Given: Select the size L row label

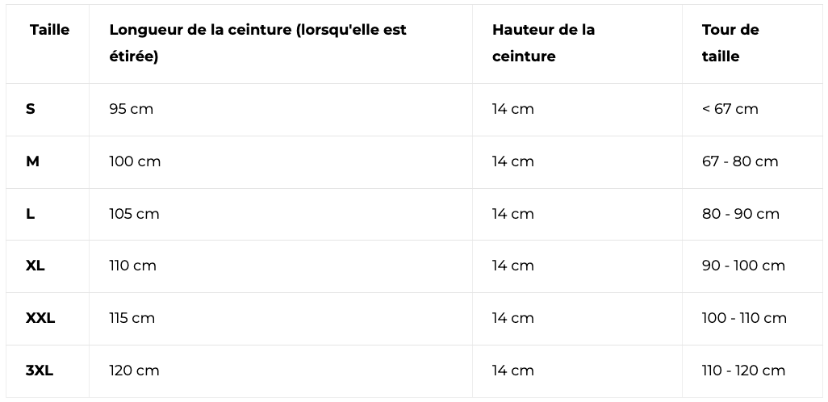Looking at the screenshot, I should (31, 214).
